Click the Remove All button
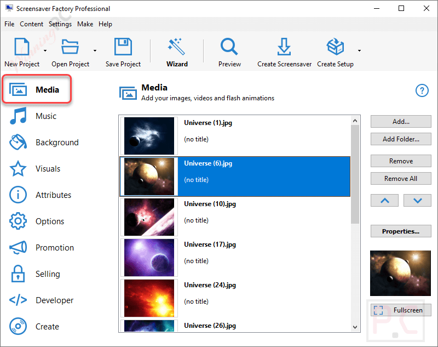This screenshot has height=347, width=438. tap(401, 178)
